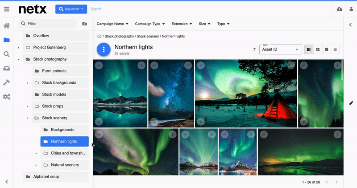
Task: Go to Stock photography breadcrumb link
Action: tap(119, 37)
